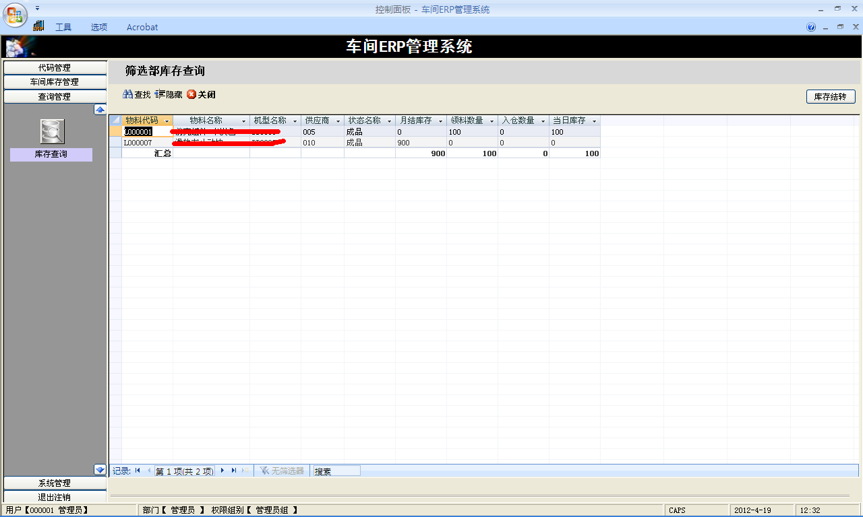Select the L000007 material code cell
The width and height of the screenshot is (863, 517).
(x=147, y=143)
